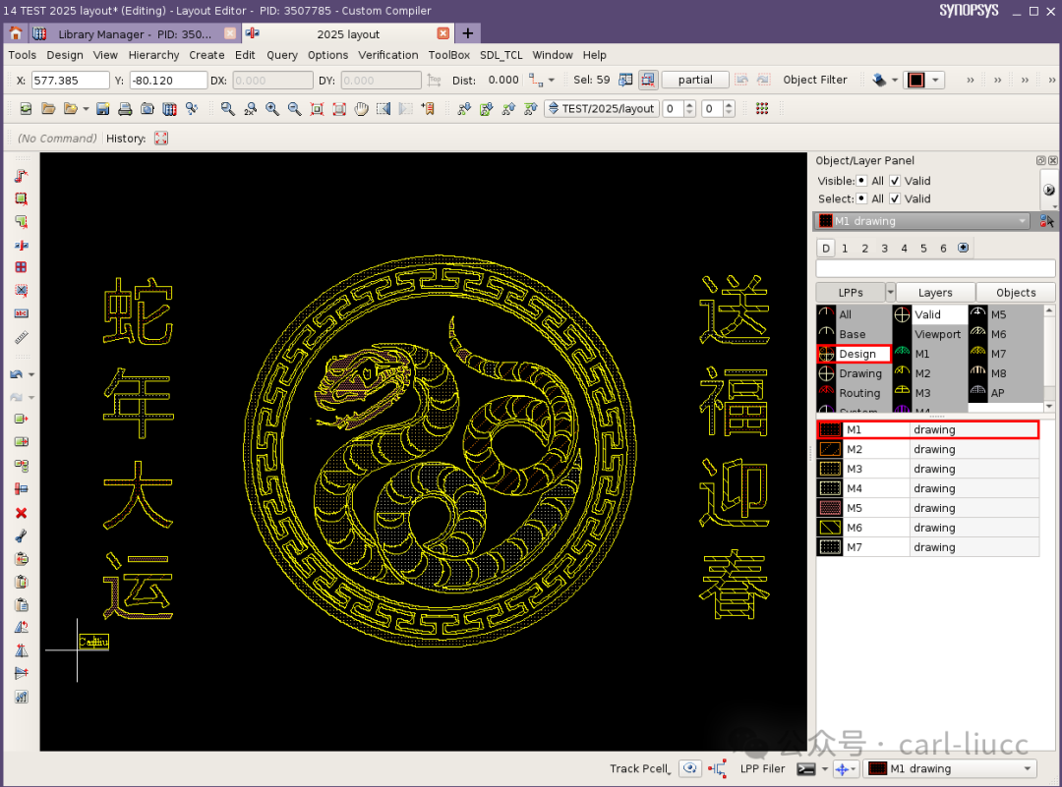
Task: Click the red X Delete tool
Action: pos(21,513)
